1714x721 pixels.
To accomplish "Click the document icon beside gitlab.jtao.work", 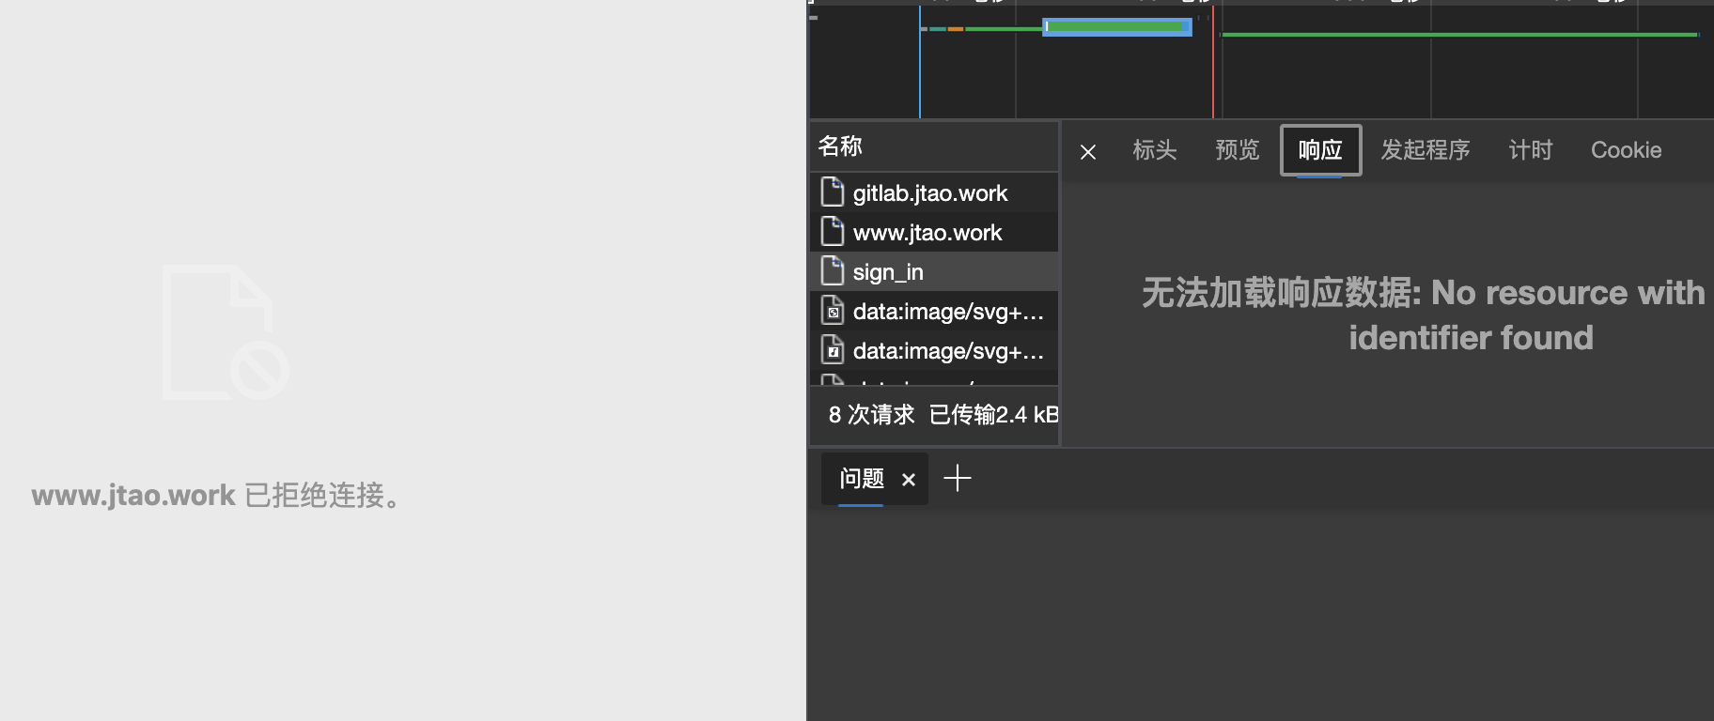I will coord(832,192).
